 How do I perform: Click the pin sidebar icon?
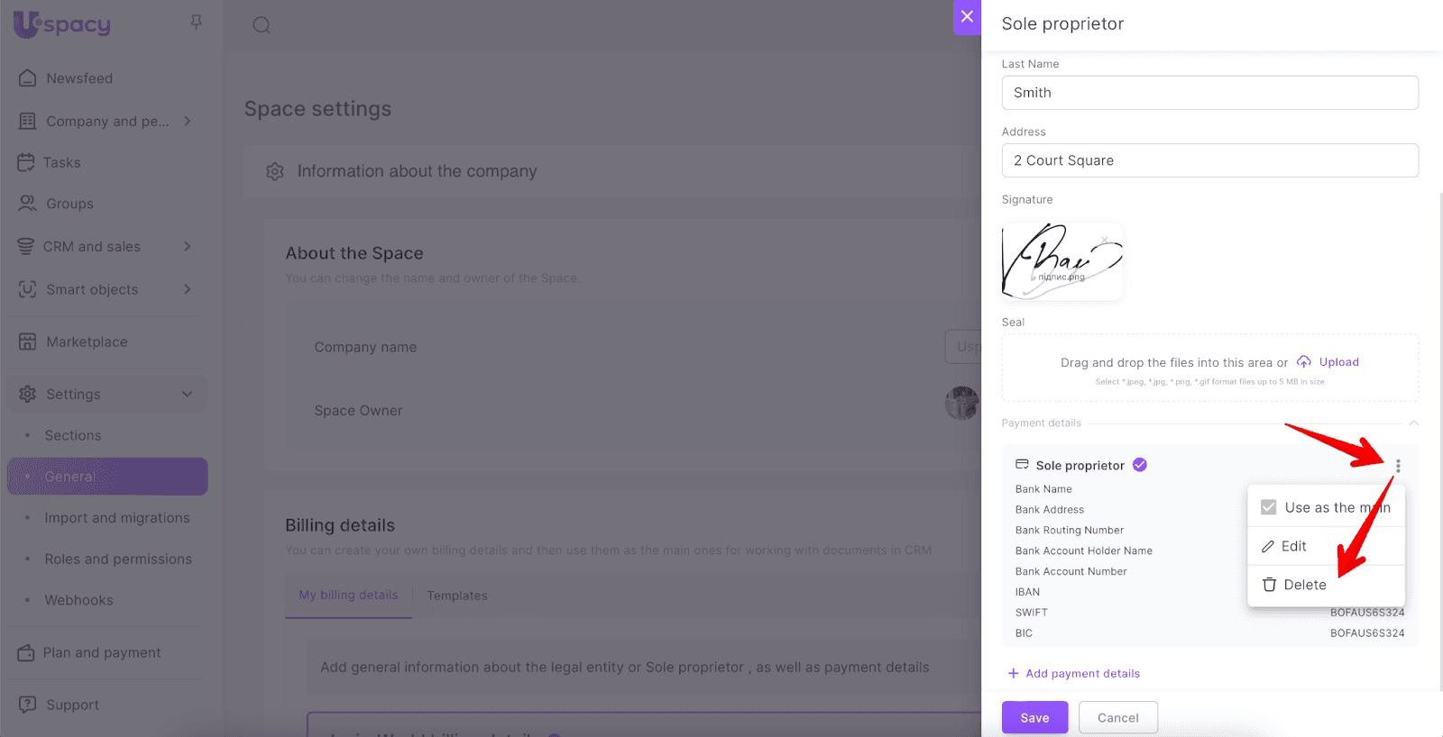pos(196,23)
